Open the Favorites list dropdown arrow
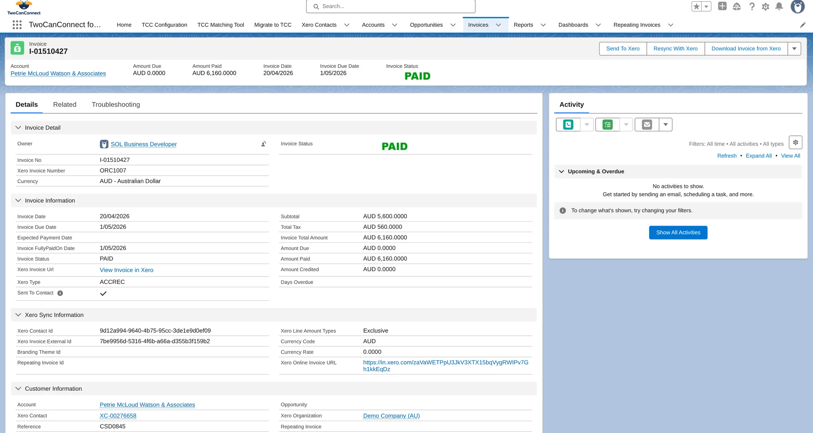This screenshot has width=813, height=433. (x=706, y=7)
